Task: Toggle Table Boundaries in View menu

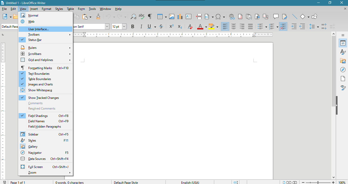Action: pyautogui.click(x=45, y=79)
